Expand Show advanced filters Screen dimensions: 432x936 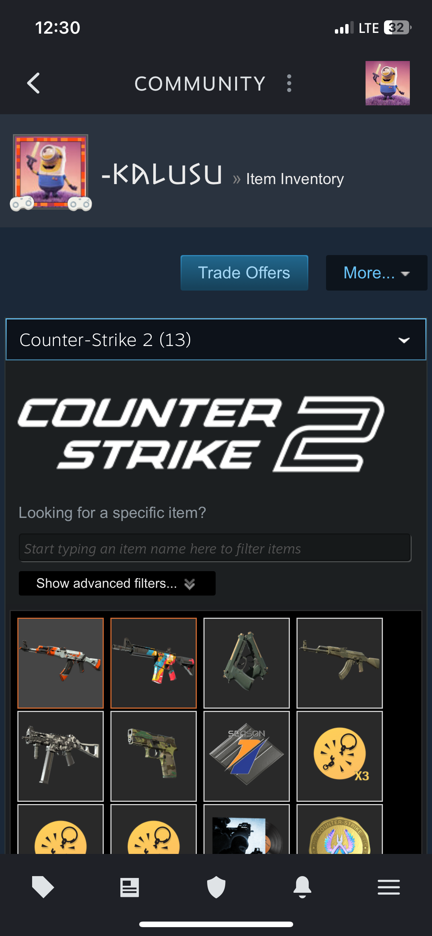[117, 583]
